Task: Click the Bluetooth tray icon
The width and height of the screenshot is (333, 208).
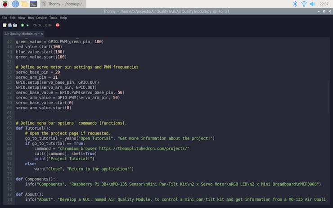Action: coord(295,4)
